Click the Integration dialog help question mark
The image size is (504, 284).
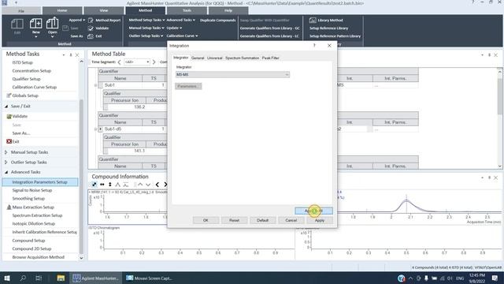(x=314, y=46)
